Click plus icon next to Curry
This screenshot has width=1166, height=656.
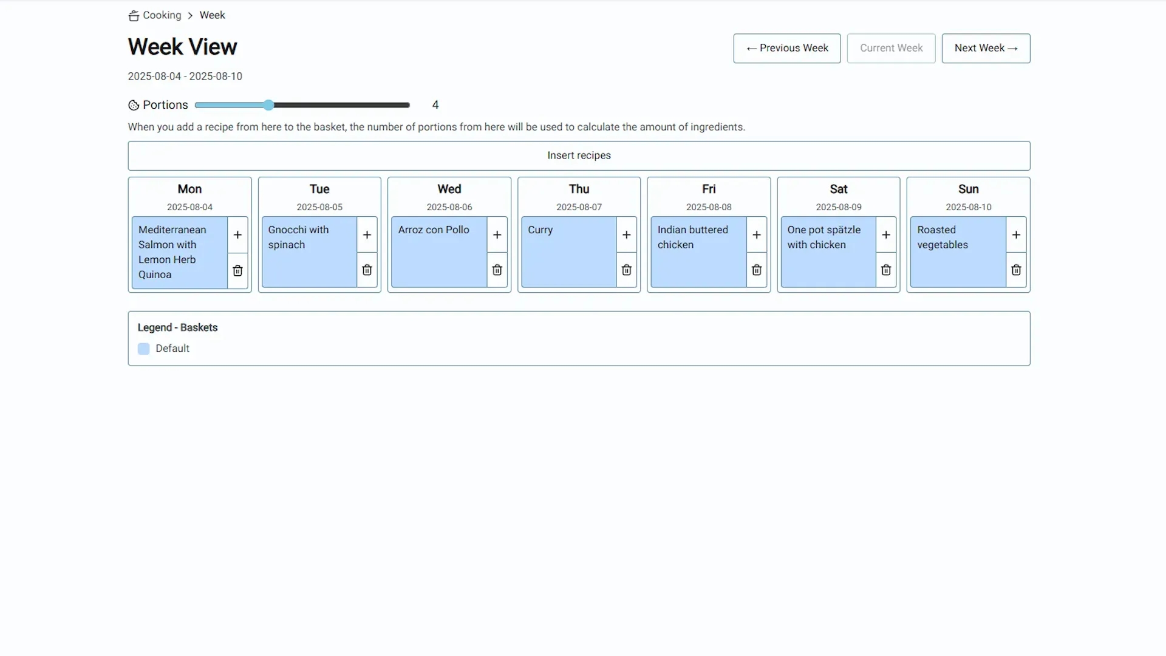point(626,235)
